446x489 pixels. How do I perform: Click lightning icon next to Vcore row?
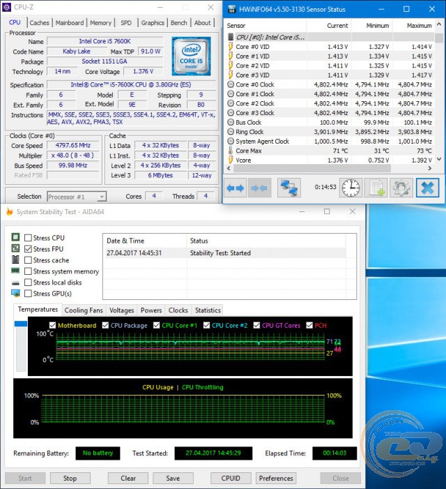(x=231, y=160)
